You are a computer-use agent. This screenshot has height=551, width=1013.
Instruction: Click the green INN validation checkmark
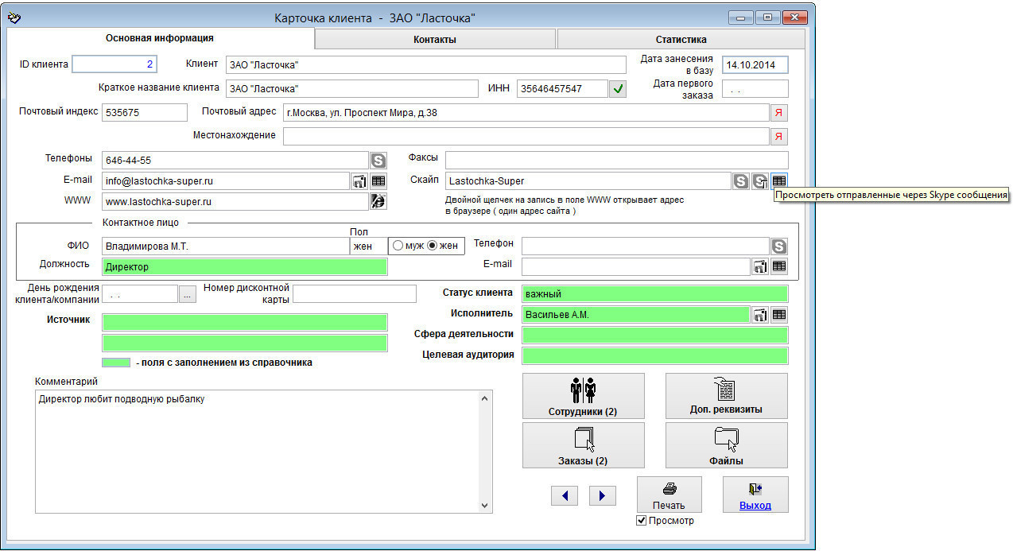[x=618, y=89]
